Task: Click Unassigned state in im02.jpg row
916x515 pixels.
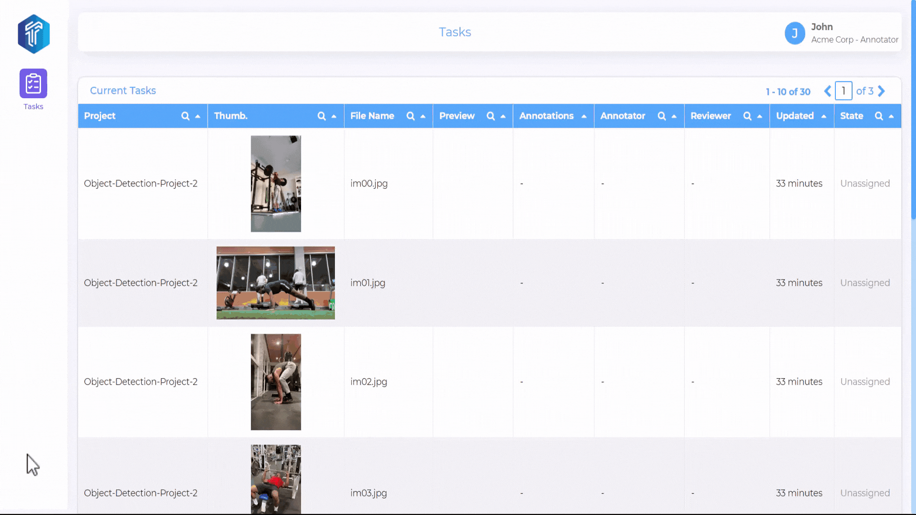Action: pyautogui.click(x=865, y=382)
